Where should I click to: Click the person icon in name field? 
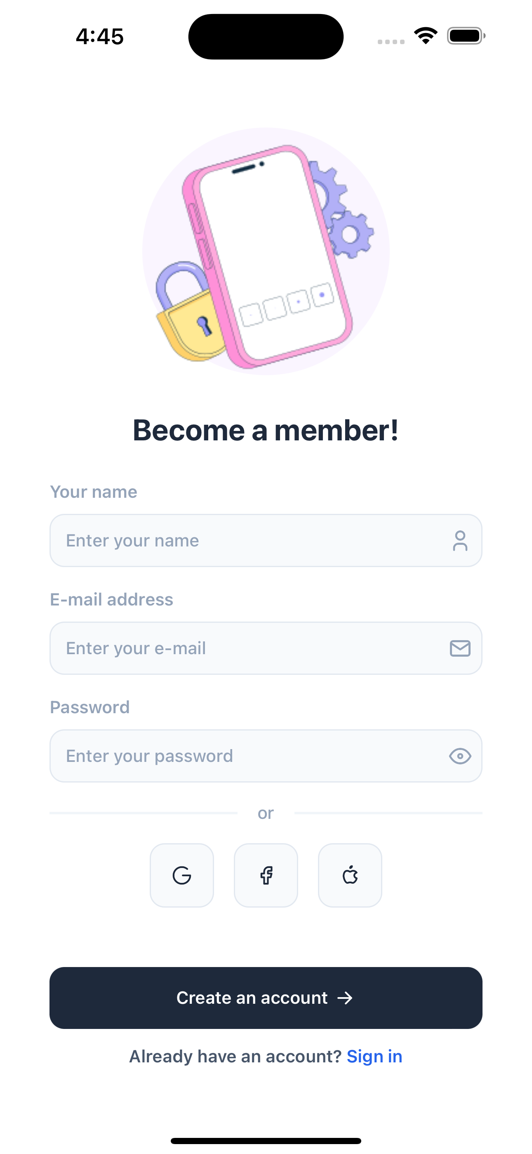click(460, 540)
